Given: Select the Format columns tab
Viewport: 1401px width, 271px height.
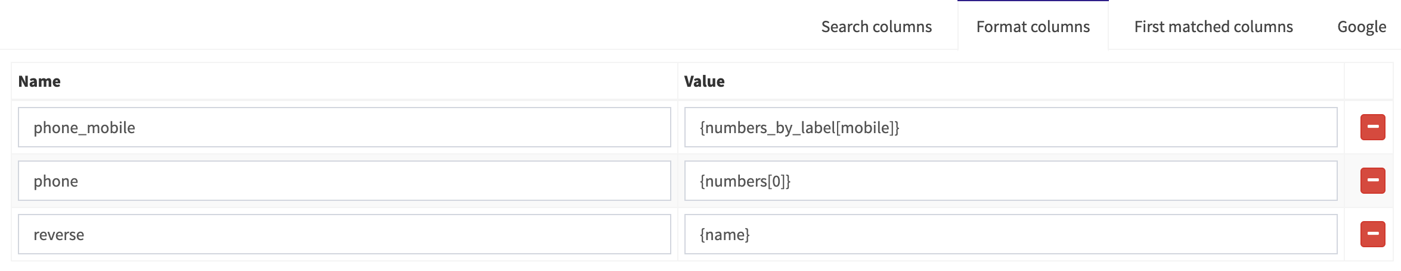Looking at the screenshot, I should point(1033,27).
